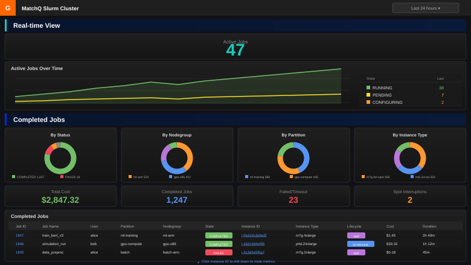The width and height of the screenshot is (471, 265).
Task: Sort table by the Cost column header
Action: tap(390, 226)
